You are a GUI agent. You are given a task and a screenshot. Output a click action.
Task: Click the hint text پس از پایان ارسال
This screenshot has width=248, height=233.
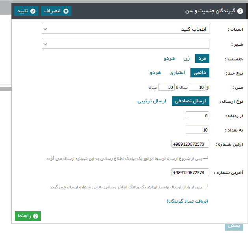126,187
